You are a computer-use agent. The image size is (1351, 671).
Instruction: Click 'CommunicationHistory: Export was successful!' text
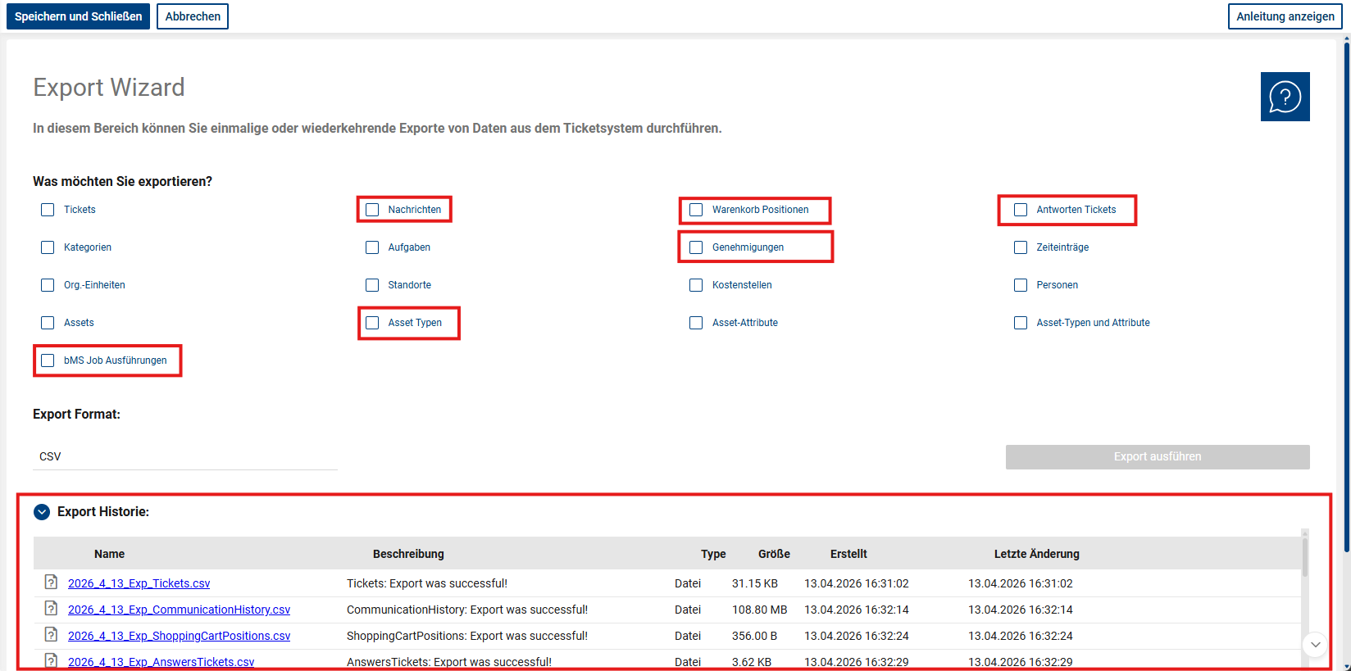pos(467,610)
